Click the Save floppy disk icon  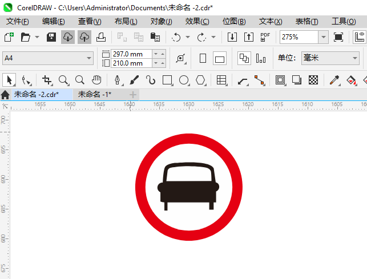(x=51, y=37)
